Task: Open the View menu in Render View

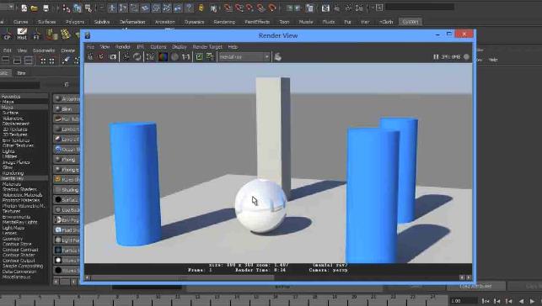Action: (x=105, y=47)
